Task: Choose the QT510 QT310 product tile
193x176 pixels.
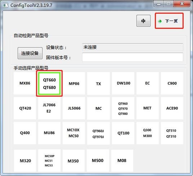Action: [x=172, y=133]
